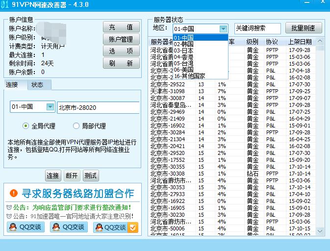Click the 连接 connect button

coord(53,176)
